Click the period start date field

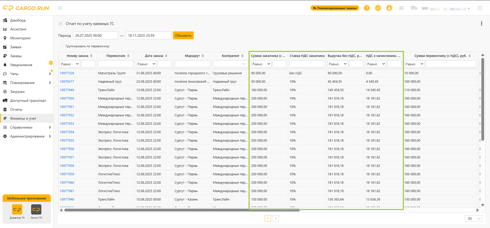(x=95, y=35)
